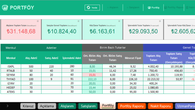Switch to the Kılavuz sheet tab
Screen dimensions: 195x110
coord(28,106)
